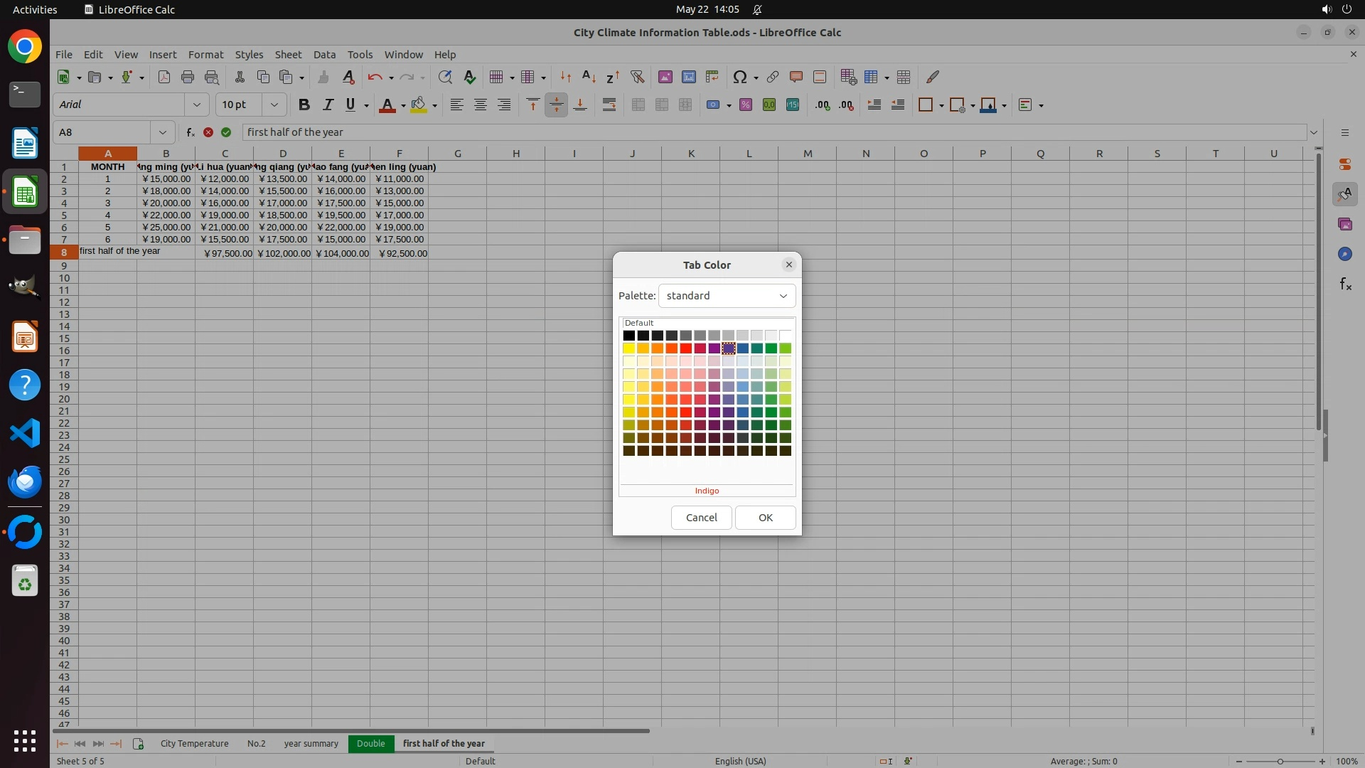Click the Format as Percent icon
Image resolution: width=1365 pixels, height=768 pixels.
(x=745, y=105)
